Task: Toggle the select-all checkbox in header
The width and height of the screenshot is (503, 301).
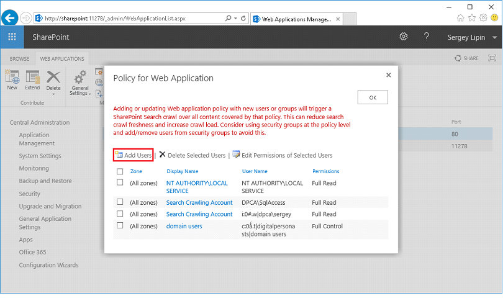Action: click(120, 171)
